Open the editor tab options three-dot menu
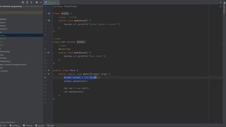This screenshot has width=226, height=127. [221, 2]
